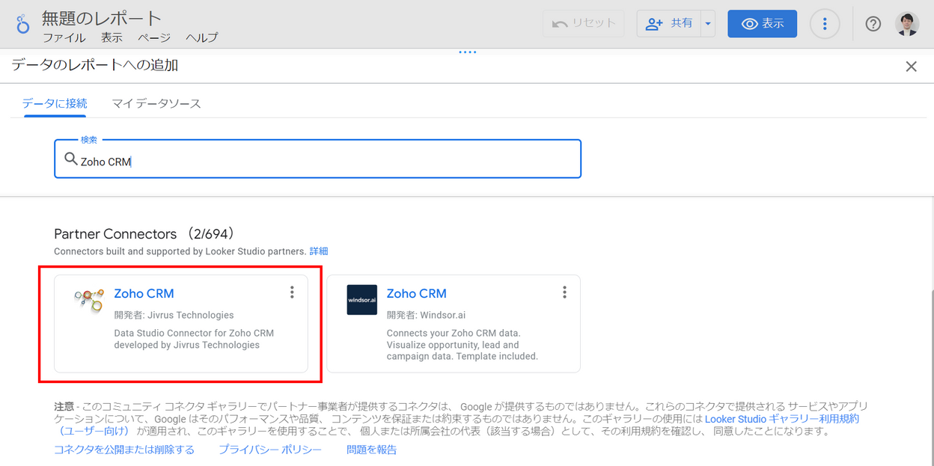Click 開発者: Jivrus Technologies text
The width and height of the screenshot is (934, 466).
174,315
